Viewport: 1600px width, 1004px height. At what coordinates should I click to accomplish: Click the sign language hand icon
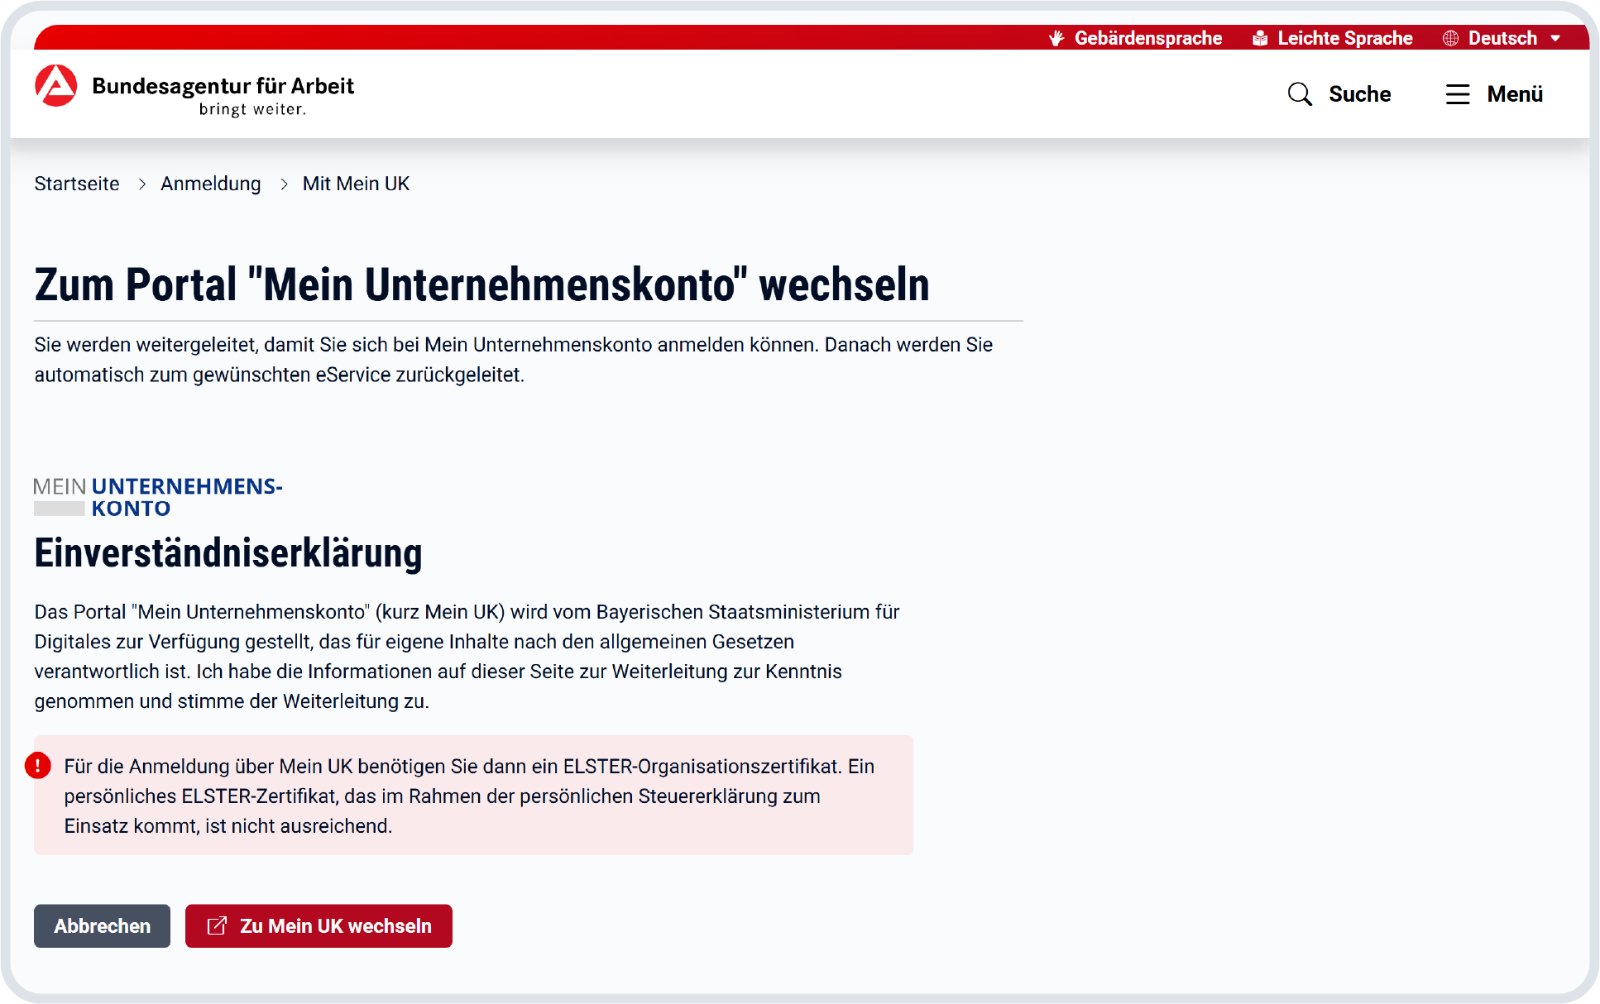pyautogui.click(x=1056, y=37)
